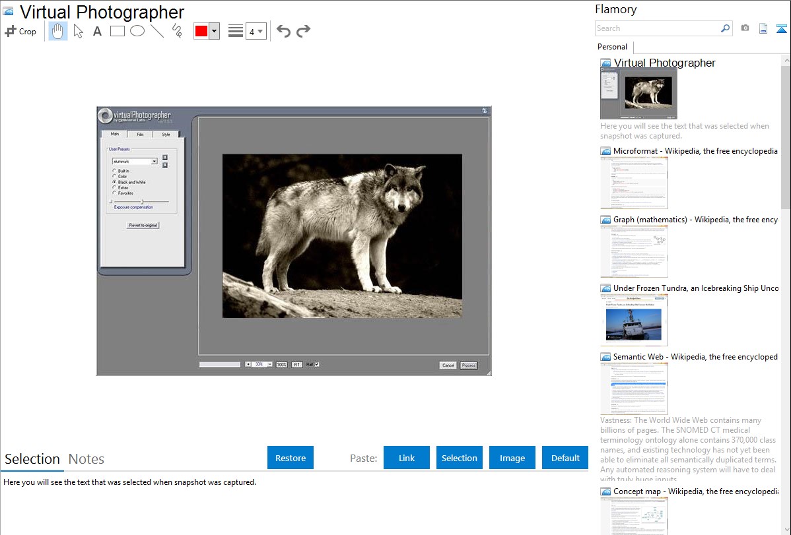Open the Virtual Photographer thumbnail in the snapshot list
Viewport: 791px width, 535px height.
coord(638,94)
